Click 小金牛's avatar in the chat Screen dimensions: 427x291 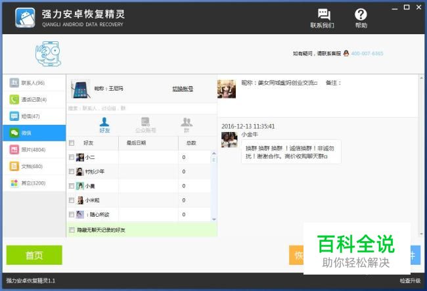click(x=229, y=140)
